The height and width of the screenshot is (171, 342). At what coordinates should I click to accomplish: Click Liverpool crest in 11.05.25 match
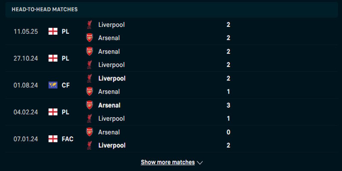point(89,25)
